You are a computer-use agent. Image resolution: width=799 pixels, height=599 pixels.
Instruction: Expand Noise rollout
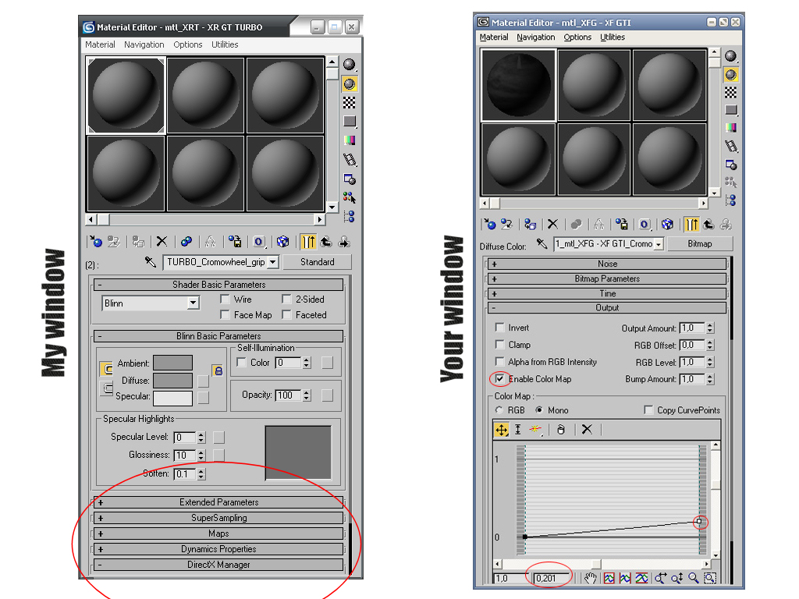pos(607,264)
